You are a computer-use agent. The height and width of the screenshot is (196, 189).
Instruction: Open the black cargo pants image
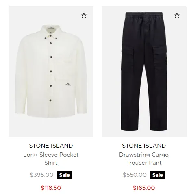pyautogui.click(x=144, y=71)
